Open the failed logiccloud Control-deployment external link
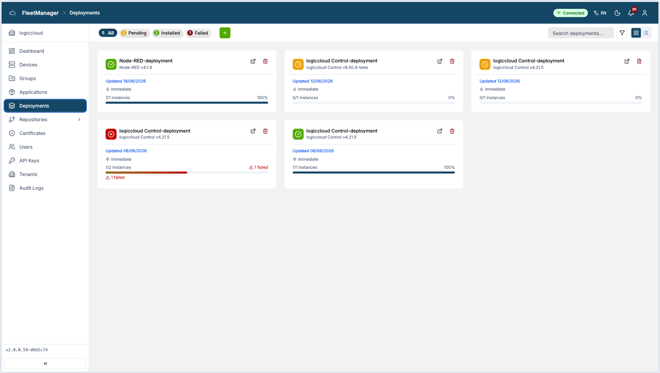The width and height of the screenshot is (660, 373). coord(253,131)
